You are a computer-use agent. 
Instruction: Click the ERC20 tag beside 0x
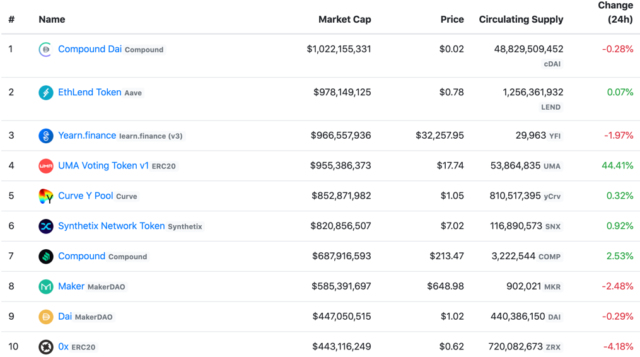tap(83, 348)
